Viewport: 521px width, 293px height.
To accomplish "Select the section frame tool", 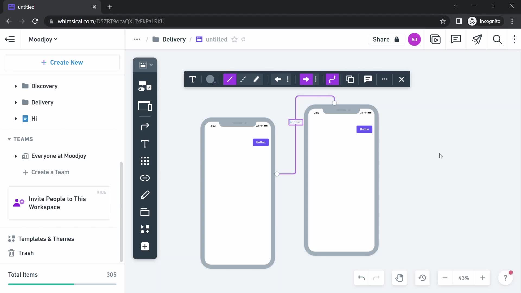I will pyautogui.click(x=145, y=212).
